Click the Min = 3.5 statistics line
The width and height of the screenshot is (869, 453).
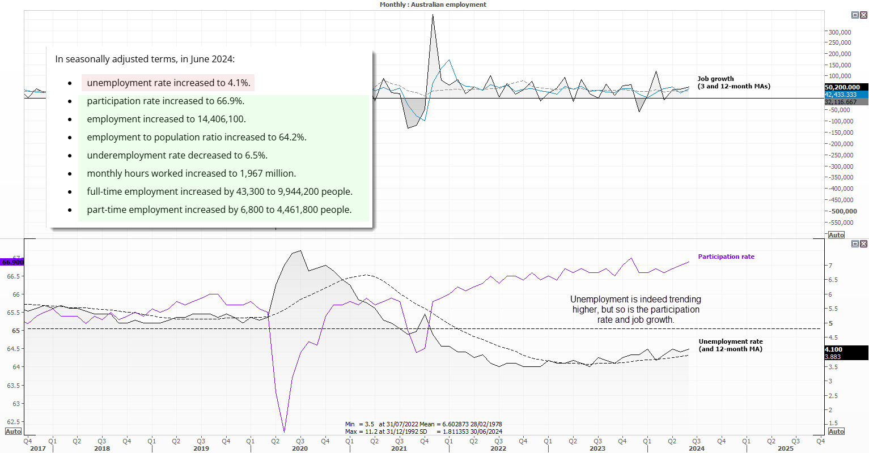click(423, 424)
